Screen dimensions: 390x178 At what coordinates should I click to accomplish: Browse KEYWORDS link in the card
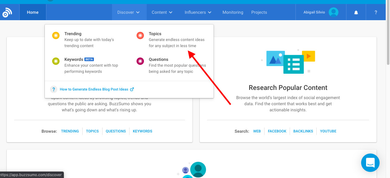(142, 131)
